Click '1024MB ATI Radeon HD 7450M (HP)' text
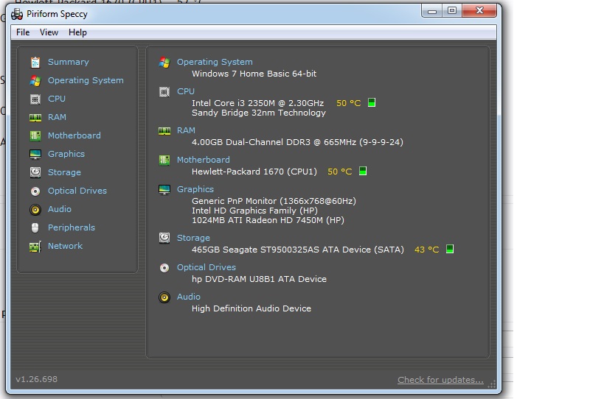604x399 pixels. pyautogui.click(x=268, y=220)
